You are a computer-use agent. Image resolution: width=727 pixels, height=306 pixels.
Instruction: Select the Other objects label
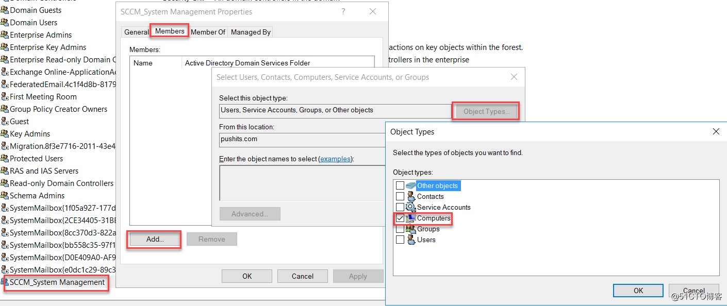(437, 185)
